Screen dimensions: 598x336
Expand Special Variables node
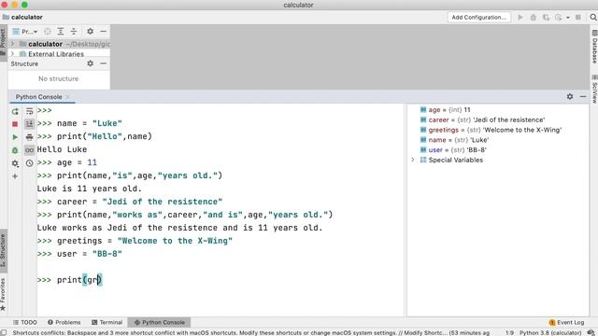(x=413, y=160)
